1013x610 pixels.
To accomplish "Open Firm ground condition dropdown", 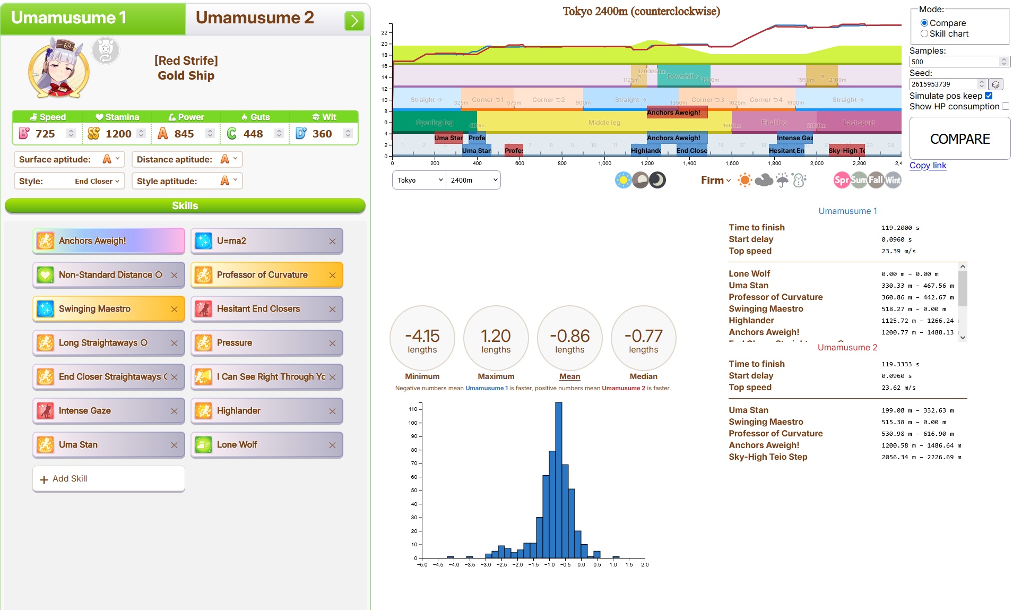I will point(715,180).
